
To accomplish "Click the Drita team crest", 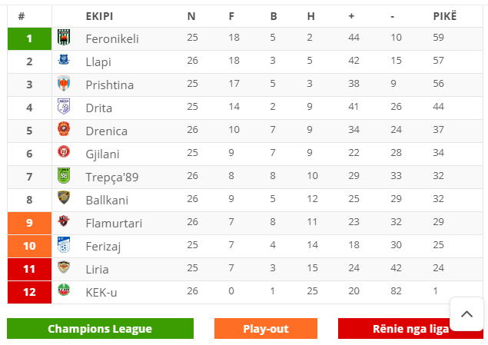I will point(64,106).
